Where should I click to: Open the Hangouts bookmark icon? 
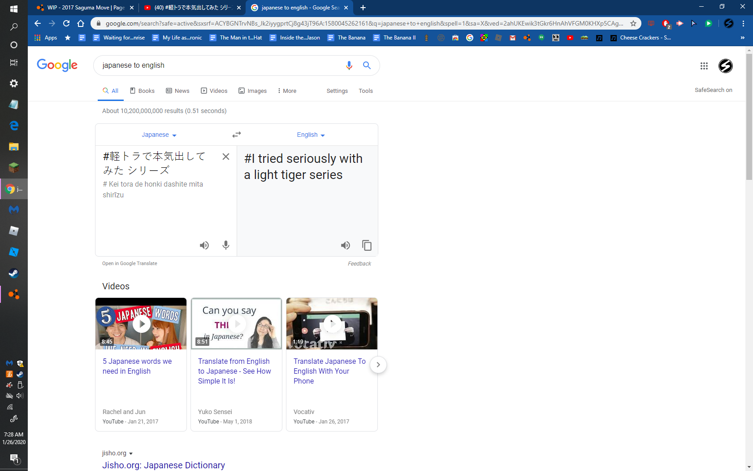coord(541,38)
